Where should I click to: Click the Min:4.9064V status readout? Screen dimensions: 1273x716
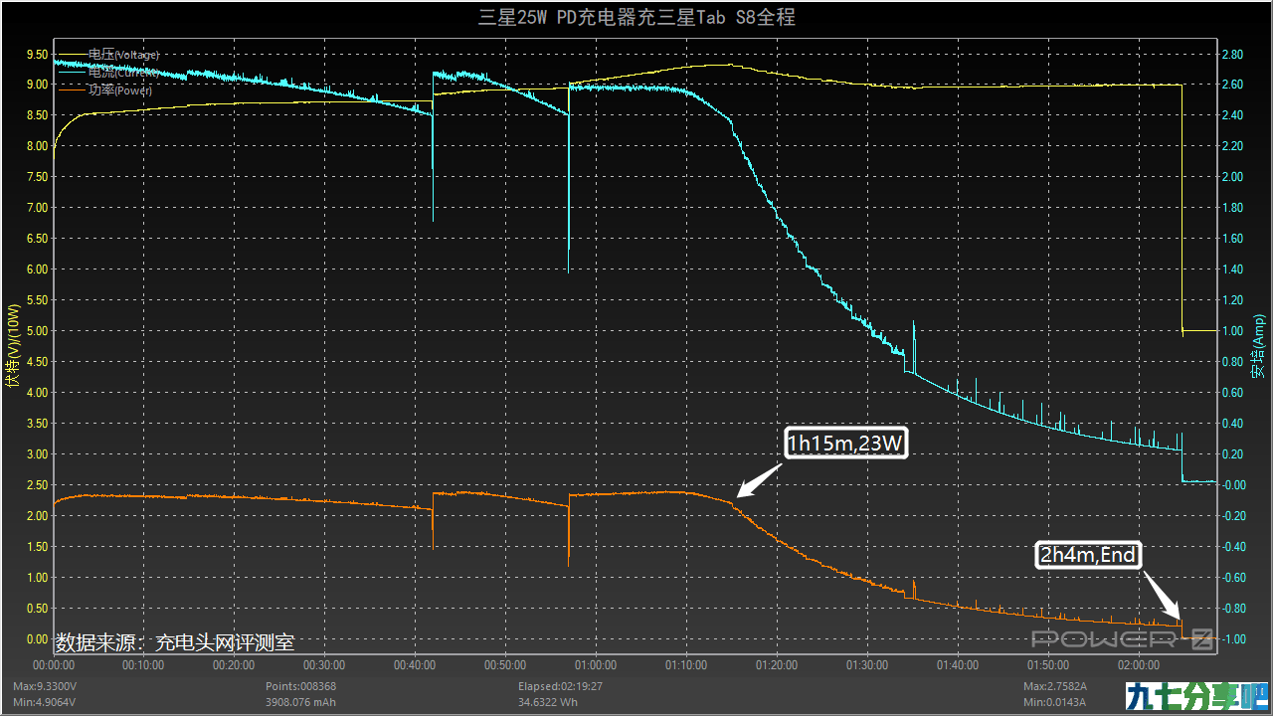47,703
